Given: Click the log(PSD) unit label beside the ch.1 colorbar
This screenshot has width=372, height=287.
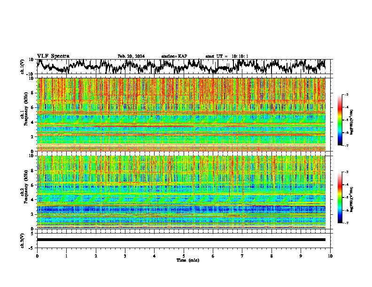Looking at the screenshot, I should click(x=352, y=122).
